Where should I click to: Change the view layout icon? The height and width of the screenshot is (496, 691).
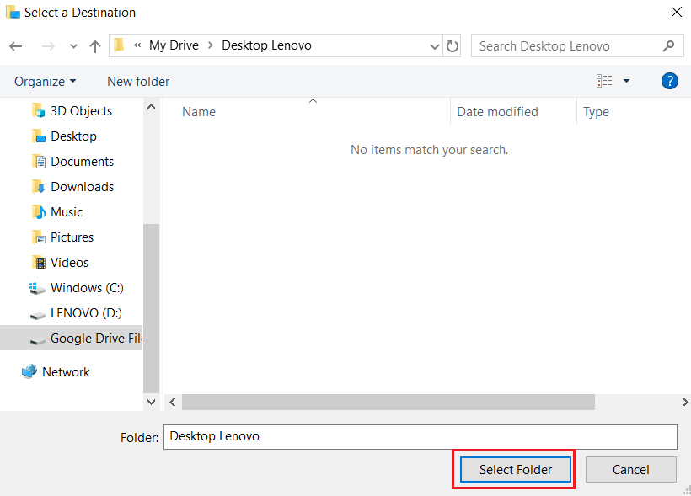click(604, 81)
